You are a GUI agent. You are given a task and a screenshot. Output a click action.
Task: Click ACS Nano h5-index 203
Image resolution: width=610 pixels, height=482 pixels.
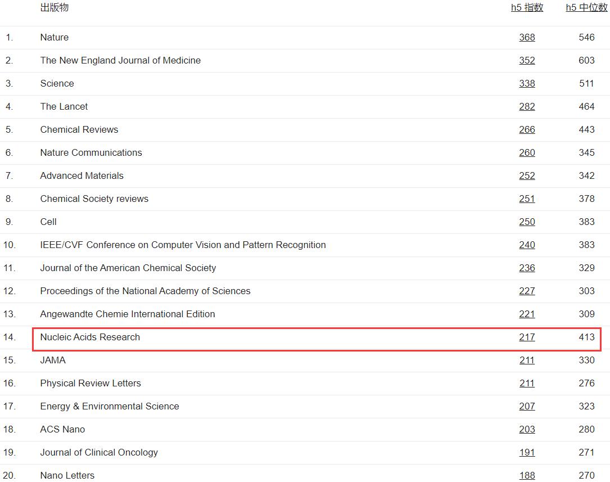[x=527, y=430]
